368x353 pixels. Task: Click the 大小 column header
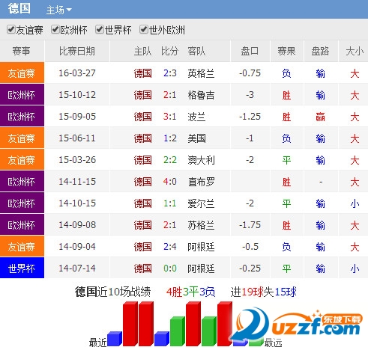coord(355,51)
